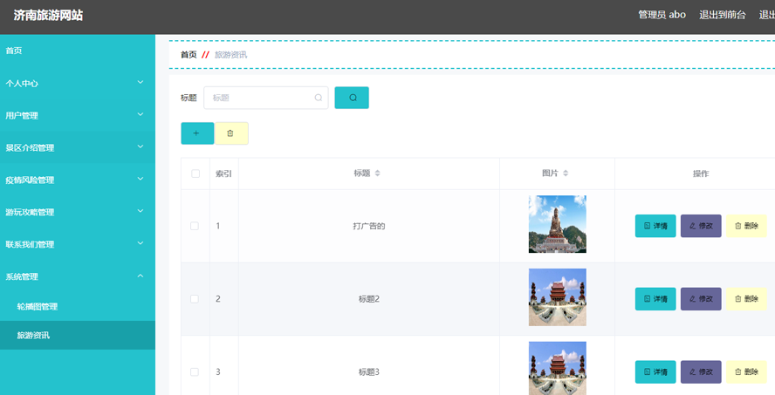Click 修改 for row 标题2
Viewport: 775px width, 395px height.
(701, 299)
